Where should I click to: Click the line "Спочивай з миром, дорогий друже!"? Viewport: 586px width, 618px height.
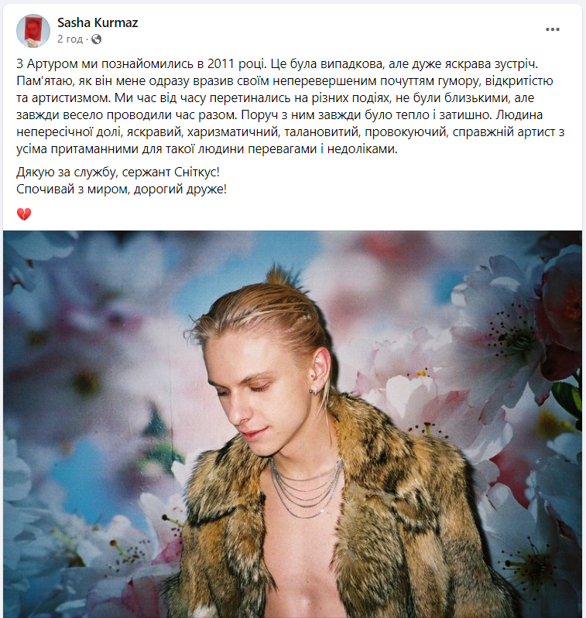click(x=122, y=189)
